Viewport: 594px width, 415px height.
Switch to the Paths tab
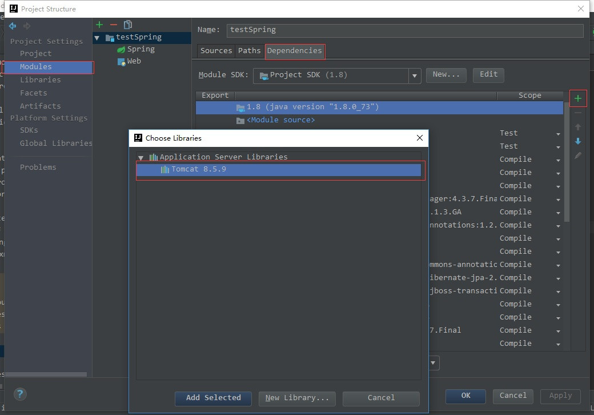[x=249, y=51]
